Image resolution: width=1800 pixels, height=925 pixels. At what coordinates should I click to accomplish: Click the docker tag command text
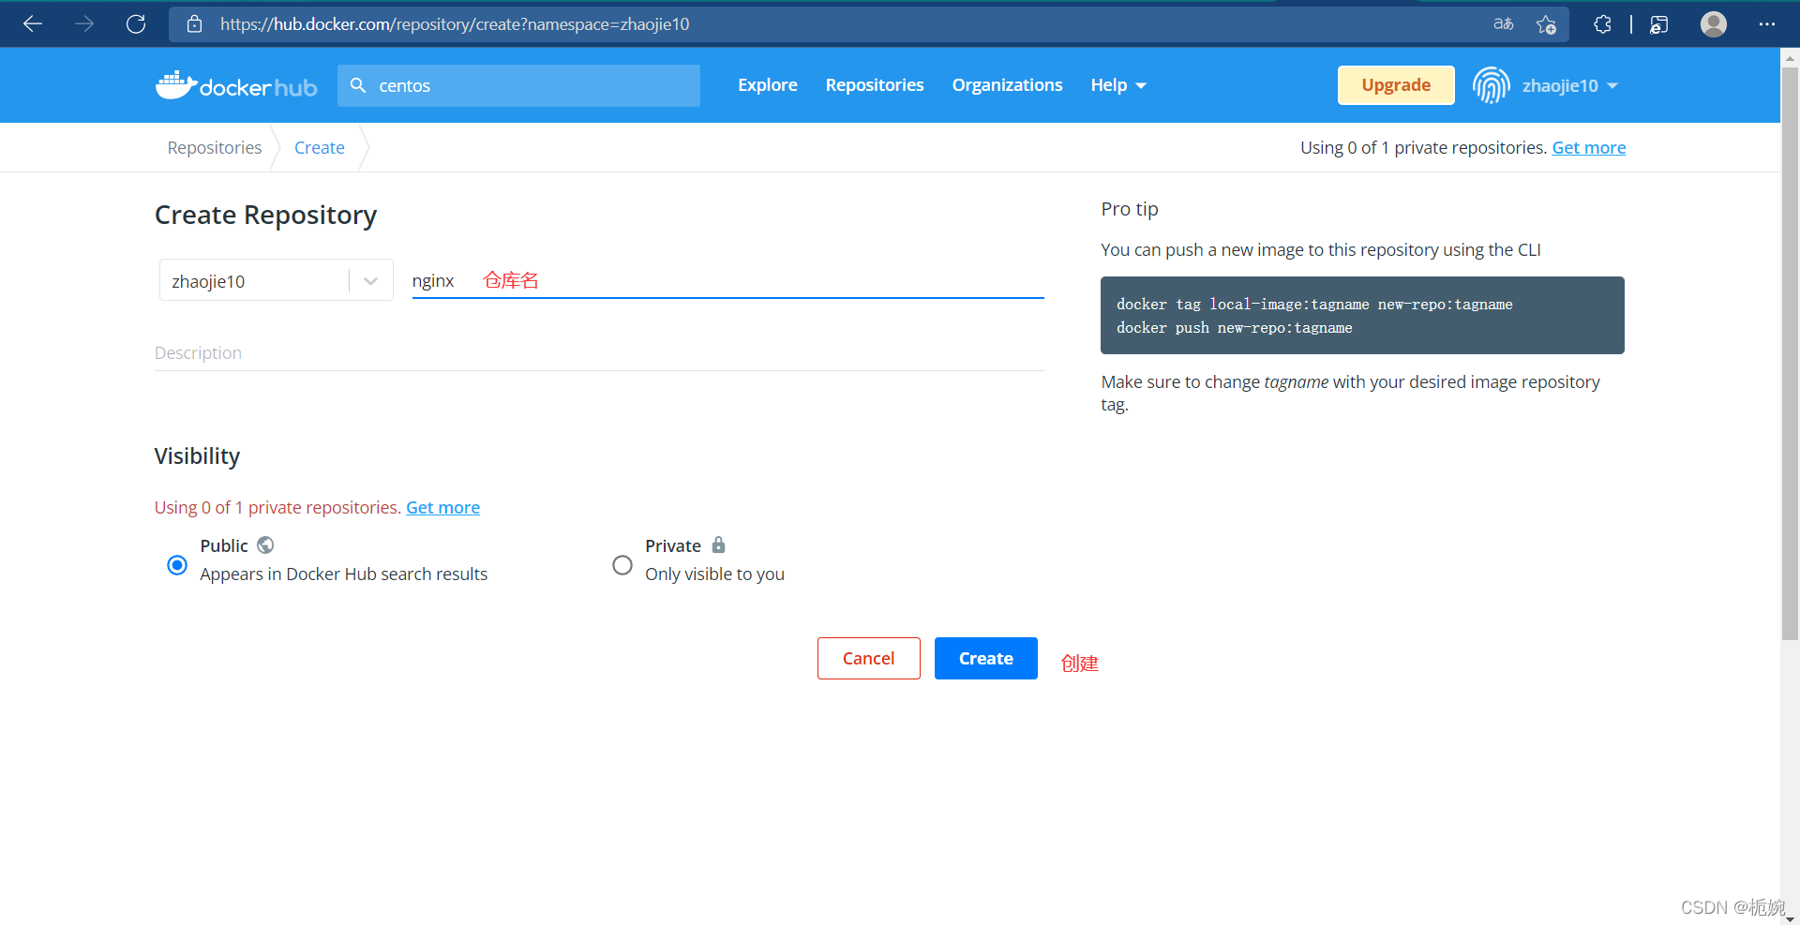coord(1314,305)
